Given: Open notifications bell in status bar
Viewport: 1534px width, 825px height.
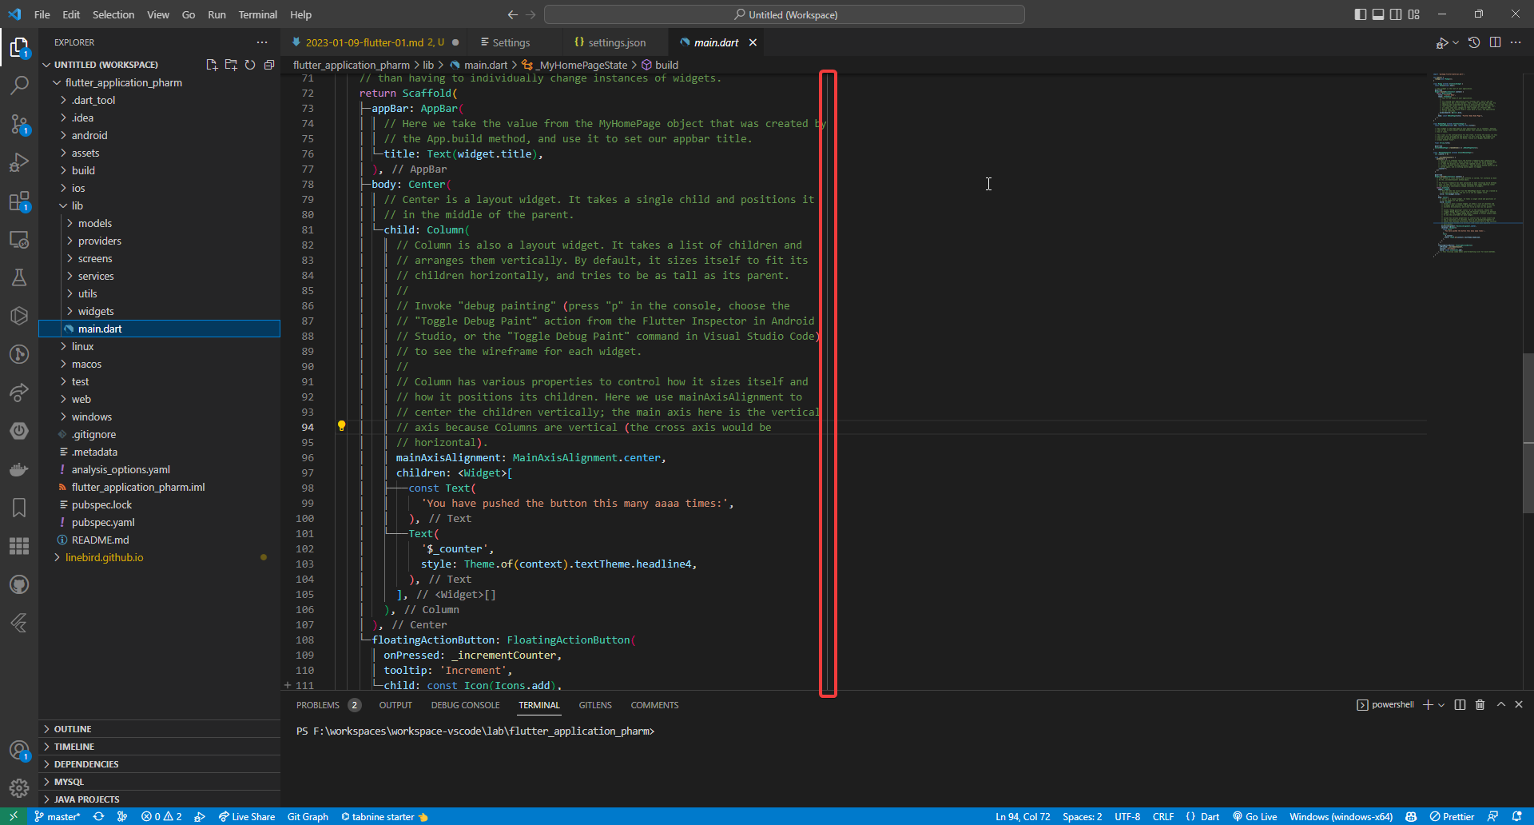Looking at the screenshot, I should pos(1516,816).
